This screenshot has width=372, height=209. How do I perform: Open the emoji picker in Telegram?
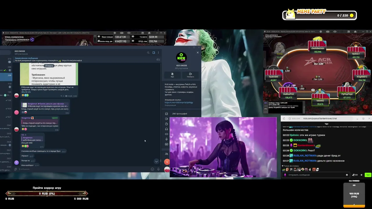(x=152, y=169)
